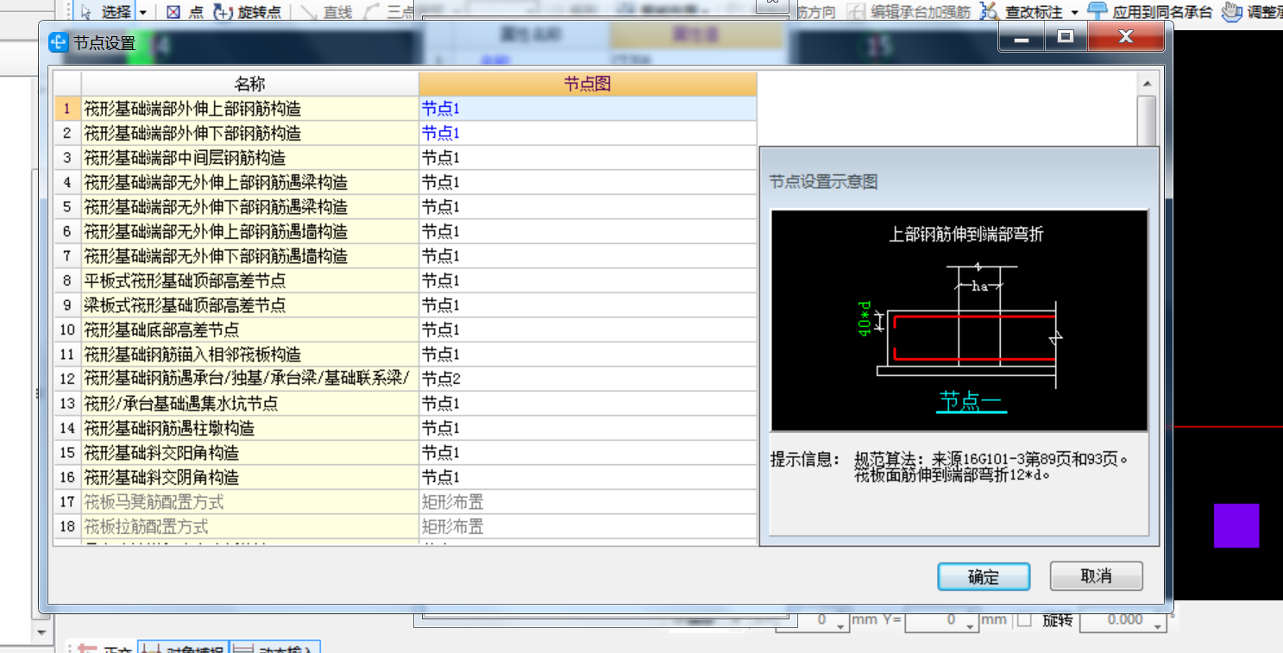Select row 筏形基础端部无外伸上部钢筋遇梁构造
This screenshot has height=653, width=1283.
coord(250,182)
